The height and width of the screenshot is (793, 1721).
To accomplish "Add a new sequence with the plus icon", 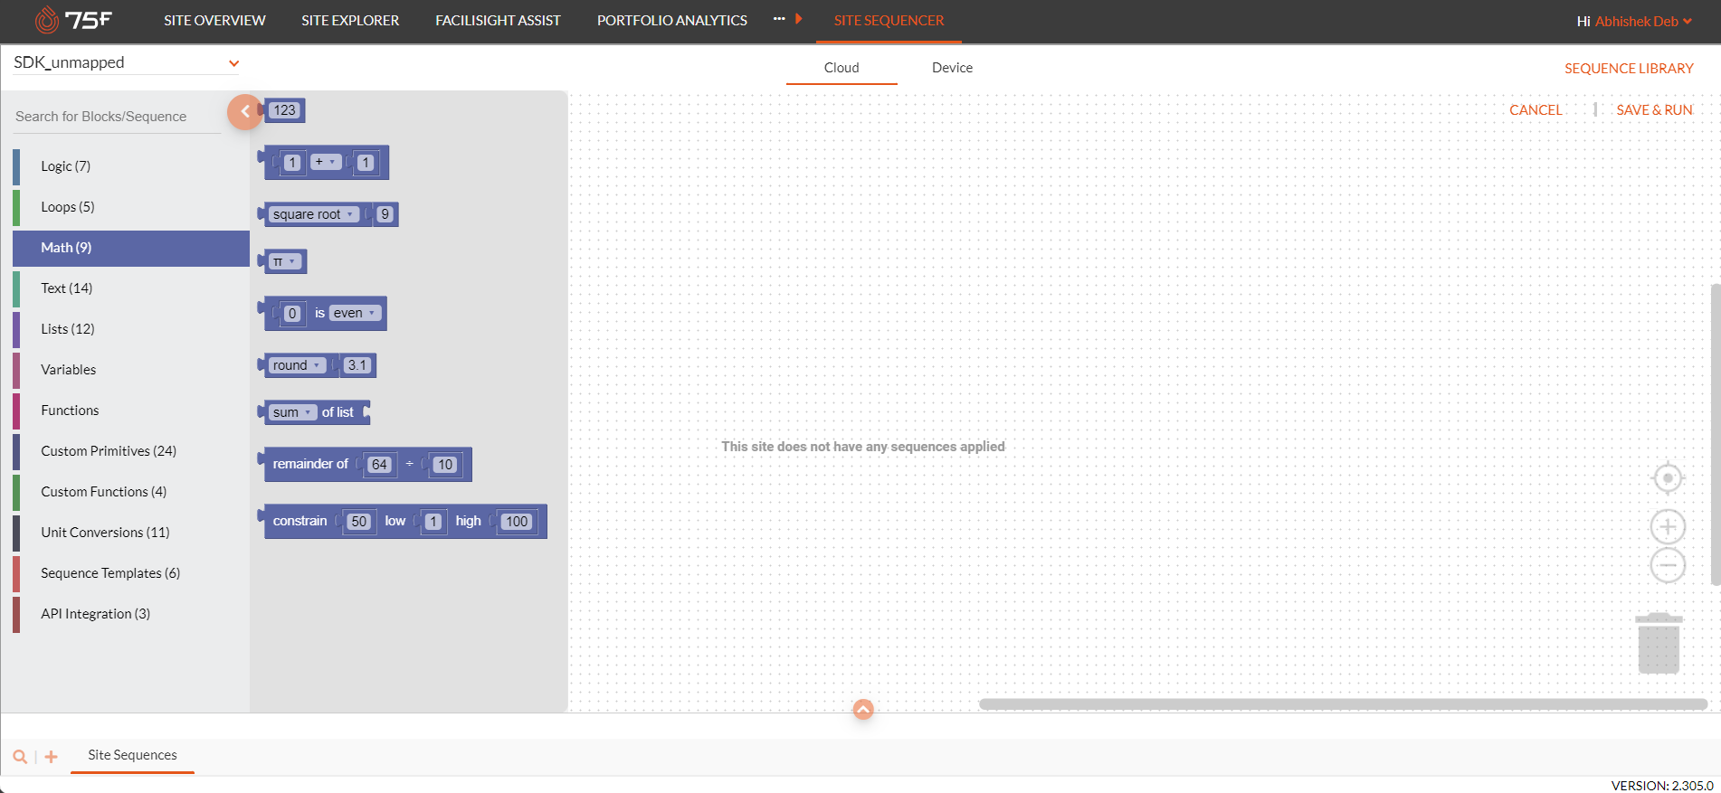I will pyautogui.click(x=52, y=757).
